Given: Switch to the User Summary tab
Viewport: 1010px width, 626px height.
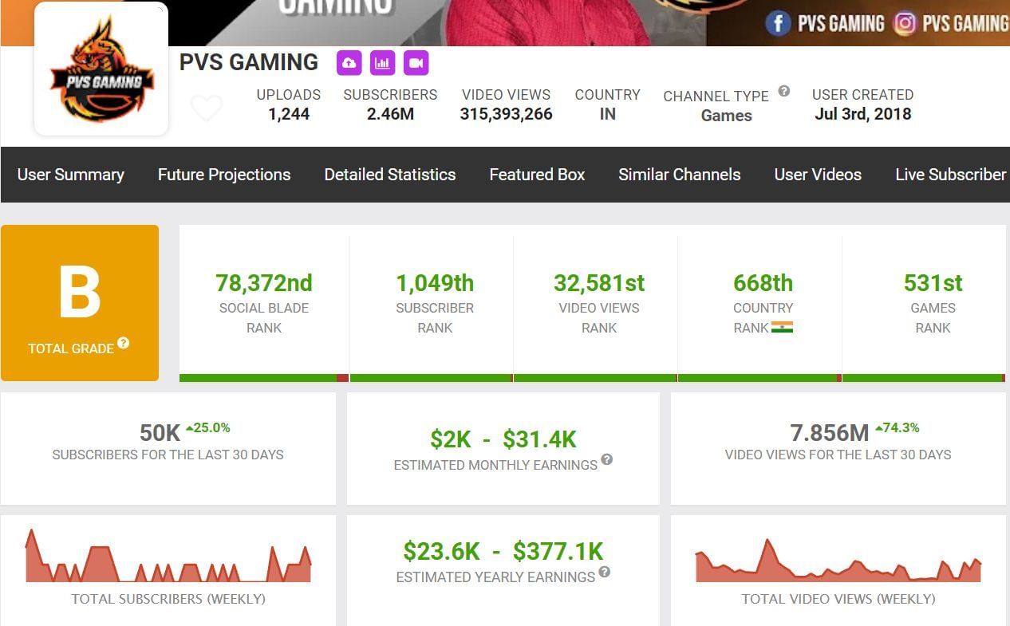Looking at the screenshot, I should click(x=70, y=175).
